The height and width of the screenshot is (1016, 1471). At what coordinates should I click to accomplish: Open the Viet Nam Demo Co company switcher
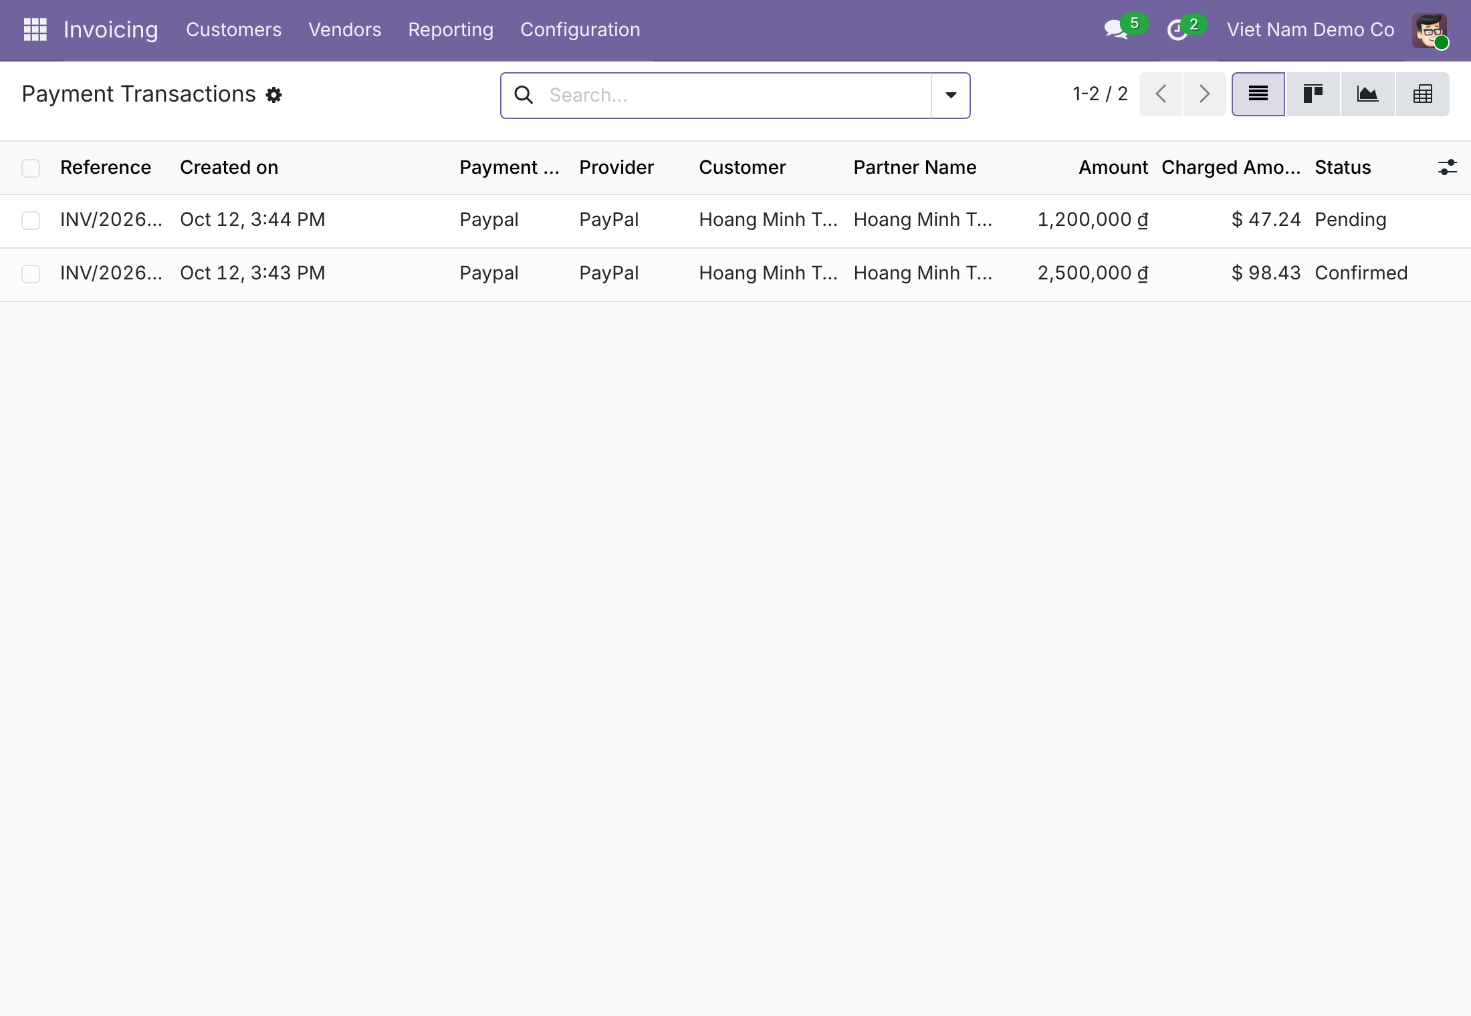1311,30
